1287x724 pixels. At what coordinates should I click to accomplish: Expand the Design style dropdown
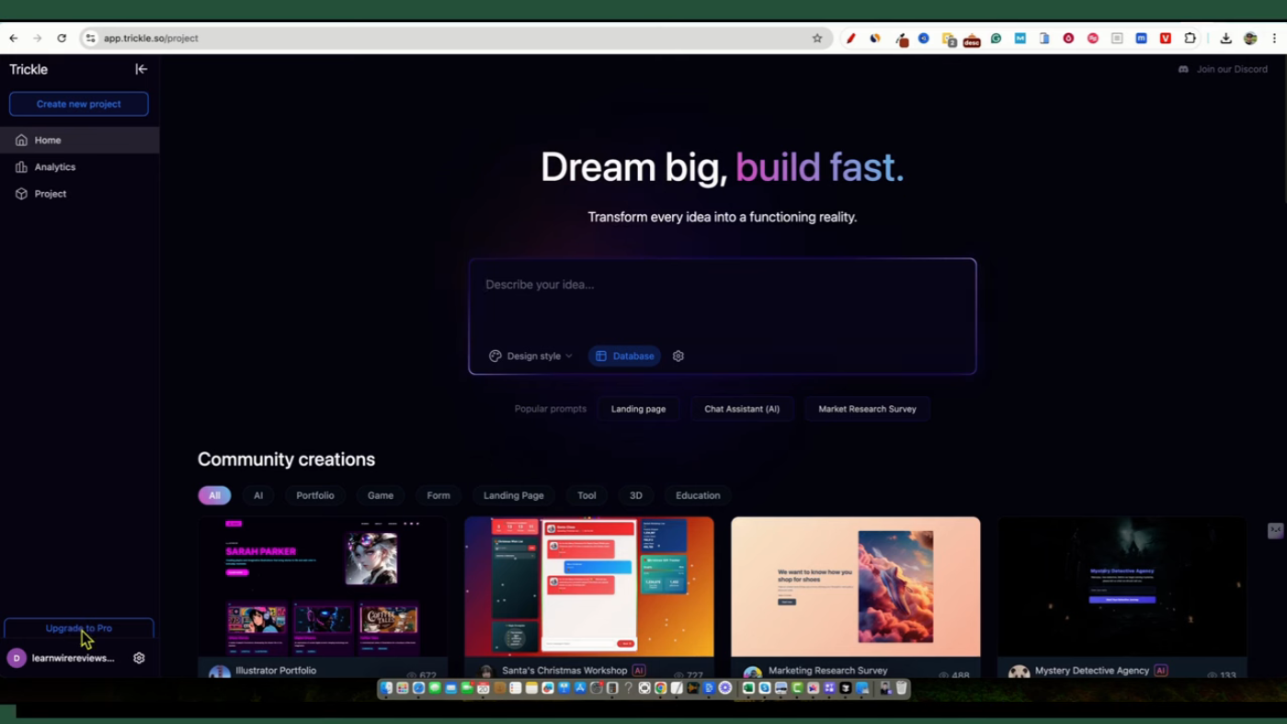(530, 356)
